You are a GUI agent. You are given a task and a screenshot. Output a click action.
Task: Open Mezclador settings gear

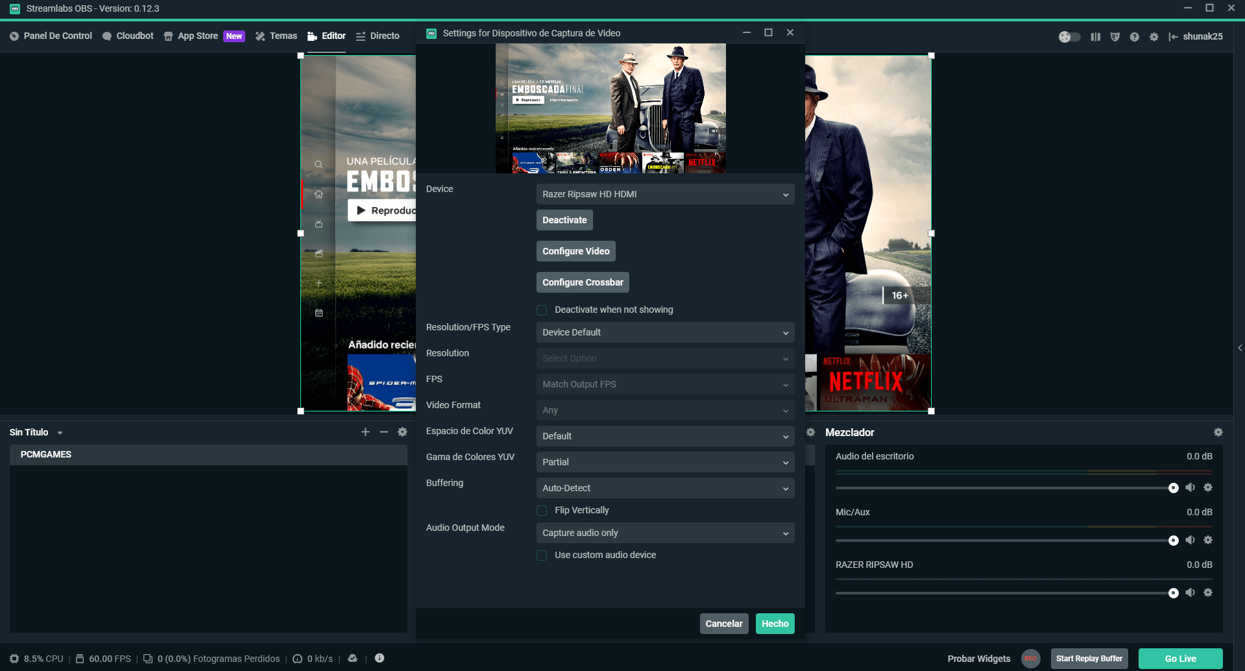[1218, 432]
